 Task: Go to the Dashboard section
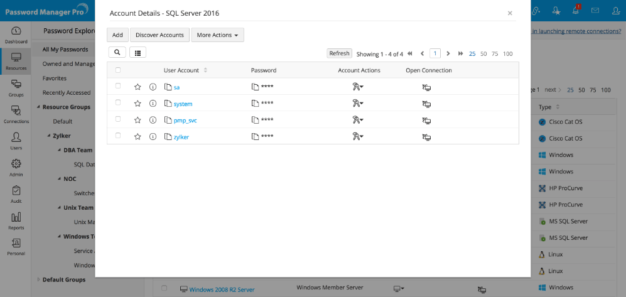[x=16, y=35]
